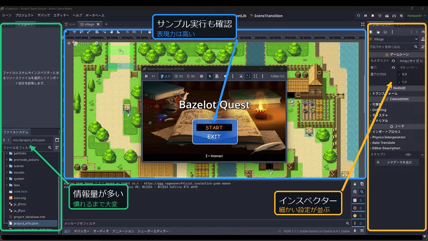Load a resource in the Inspector
The height and width of the screenshot is (241, 428).
[x=378, y=32]
